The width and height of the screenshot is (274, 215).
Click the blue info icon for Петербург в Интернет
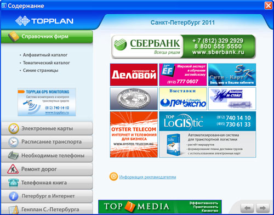click(x=14, y=196)
